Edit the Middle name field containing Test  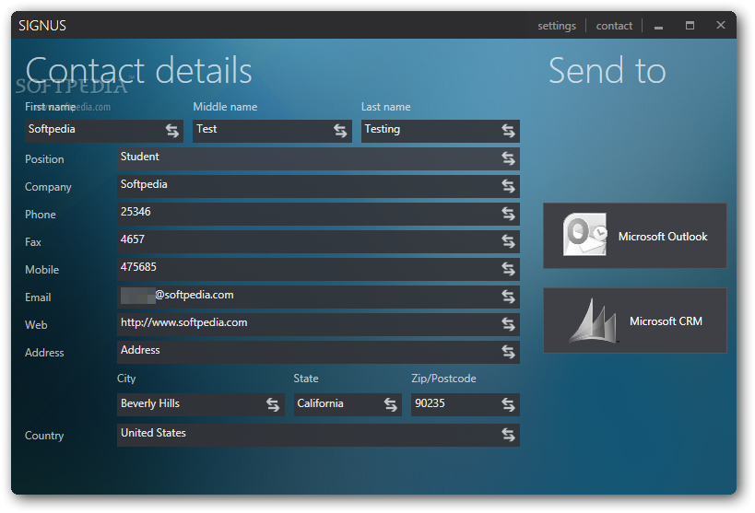pos(272,131)
